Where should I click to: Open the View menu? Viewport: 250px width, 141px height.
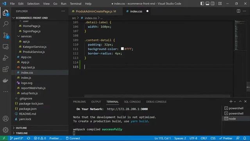(46, 4)
